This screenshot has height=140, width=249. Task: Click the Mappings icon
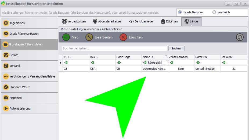coord(6,98)
